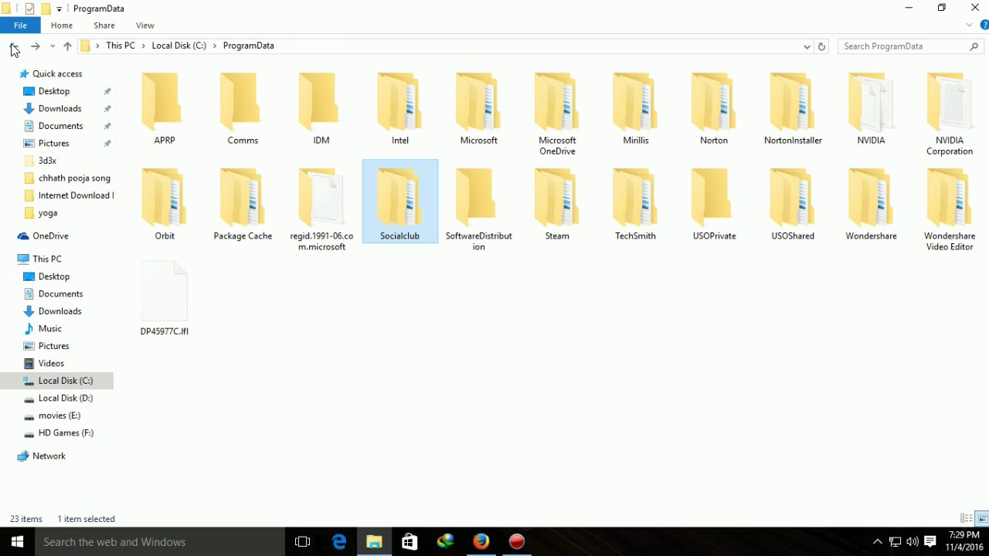Open the Home ribbon tab
The height and width of the screenshot is (556, 989).
point(62,25)
